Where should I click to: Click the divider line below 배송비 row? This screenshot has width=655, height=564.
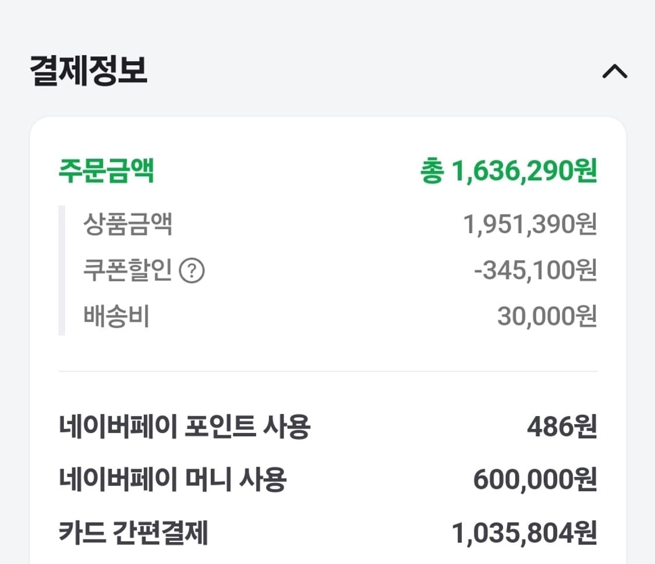click(x=328, y=371)
